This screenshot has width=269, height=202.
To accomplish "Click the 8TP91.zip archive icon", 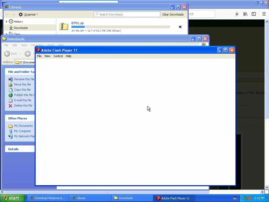I will [64, 27].
